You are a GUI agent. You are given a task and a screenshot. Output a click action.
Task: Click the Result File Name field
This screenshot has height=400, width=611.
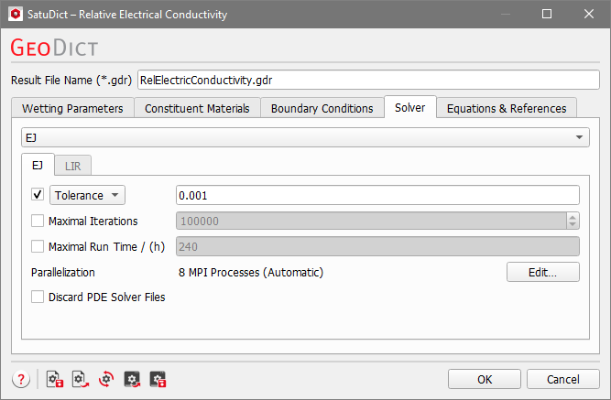tap(368, 80)
